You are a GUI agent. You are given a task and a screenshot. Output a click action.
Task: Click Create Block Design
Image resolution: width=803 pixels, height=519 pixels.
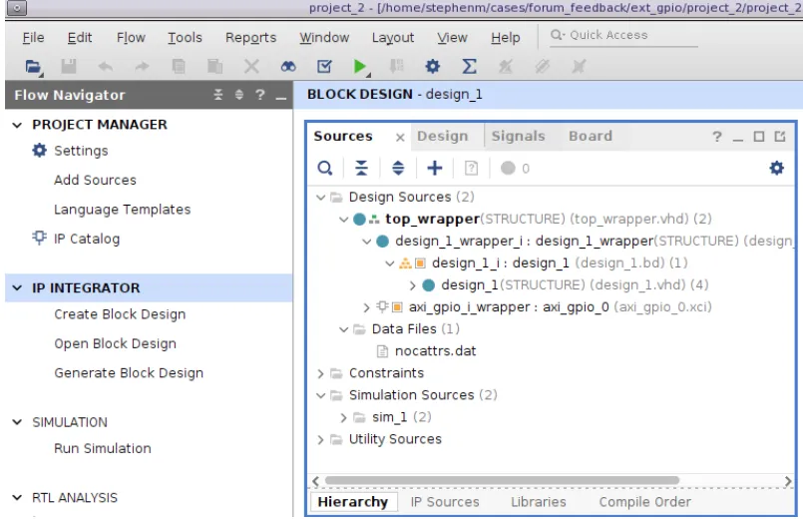tap(120, 314)
